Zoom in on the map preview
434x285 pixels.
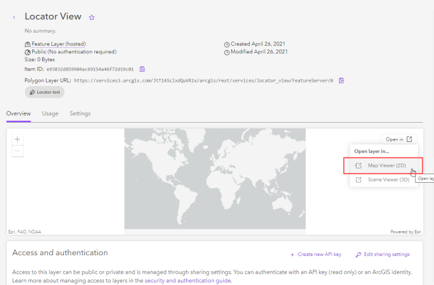pos(17,139)
